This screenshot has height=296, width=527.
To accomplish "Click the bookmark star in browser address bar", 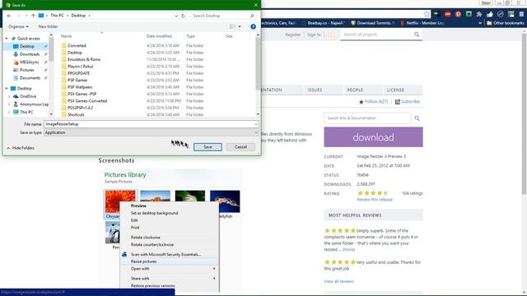I will [427, 14].
